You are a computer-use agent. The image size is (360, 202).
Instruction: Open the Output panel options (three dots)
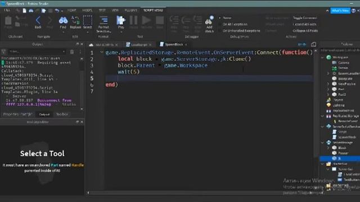[x=80, y=52]
